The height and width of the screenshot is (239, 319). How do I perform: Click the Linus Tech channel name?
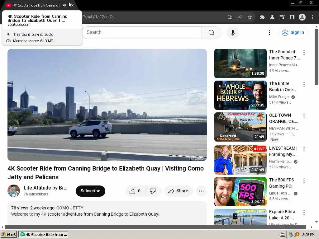point(280,193)
